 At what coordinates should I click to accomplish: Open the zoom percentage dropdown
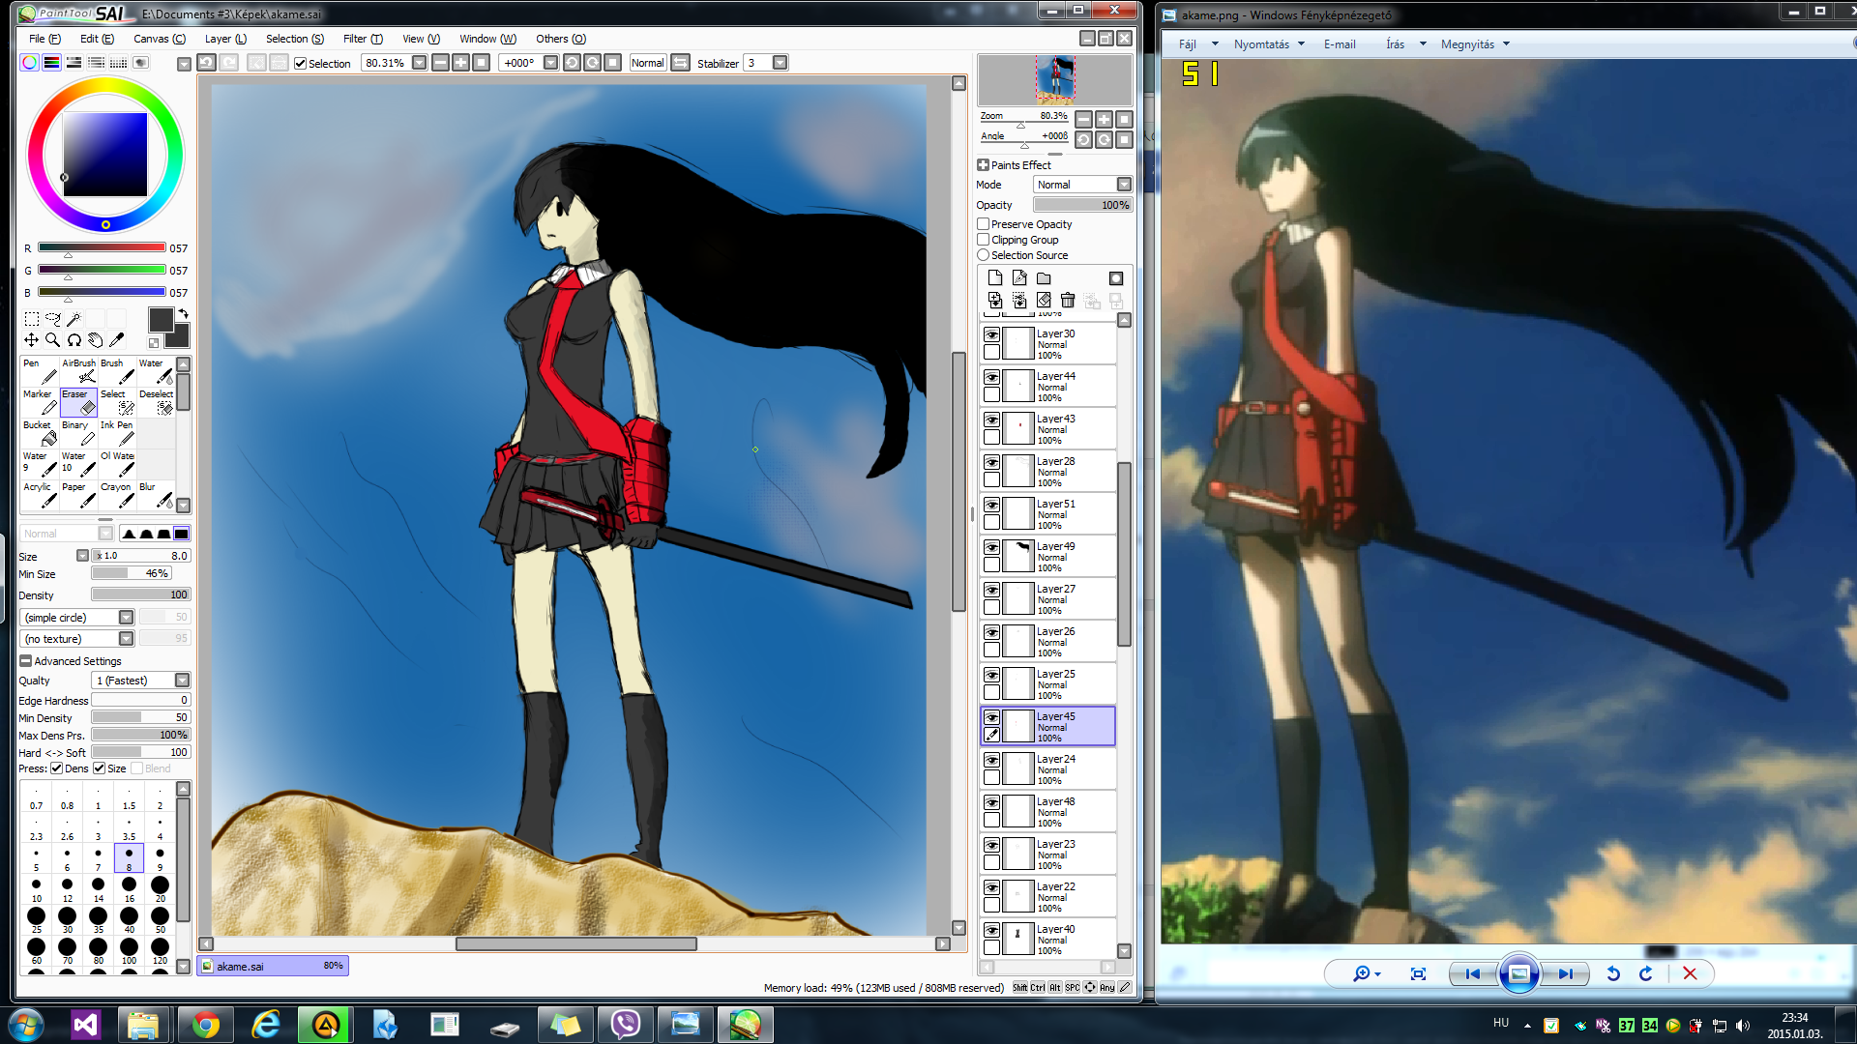[x=420, y=63]
